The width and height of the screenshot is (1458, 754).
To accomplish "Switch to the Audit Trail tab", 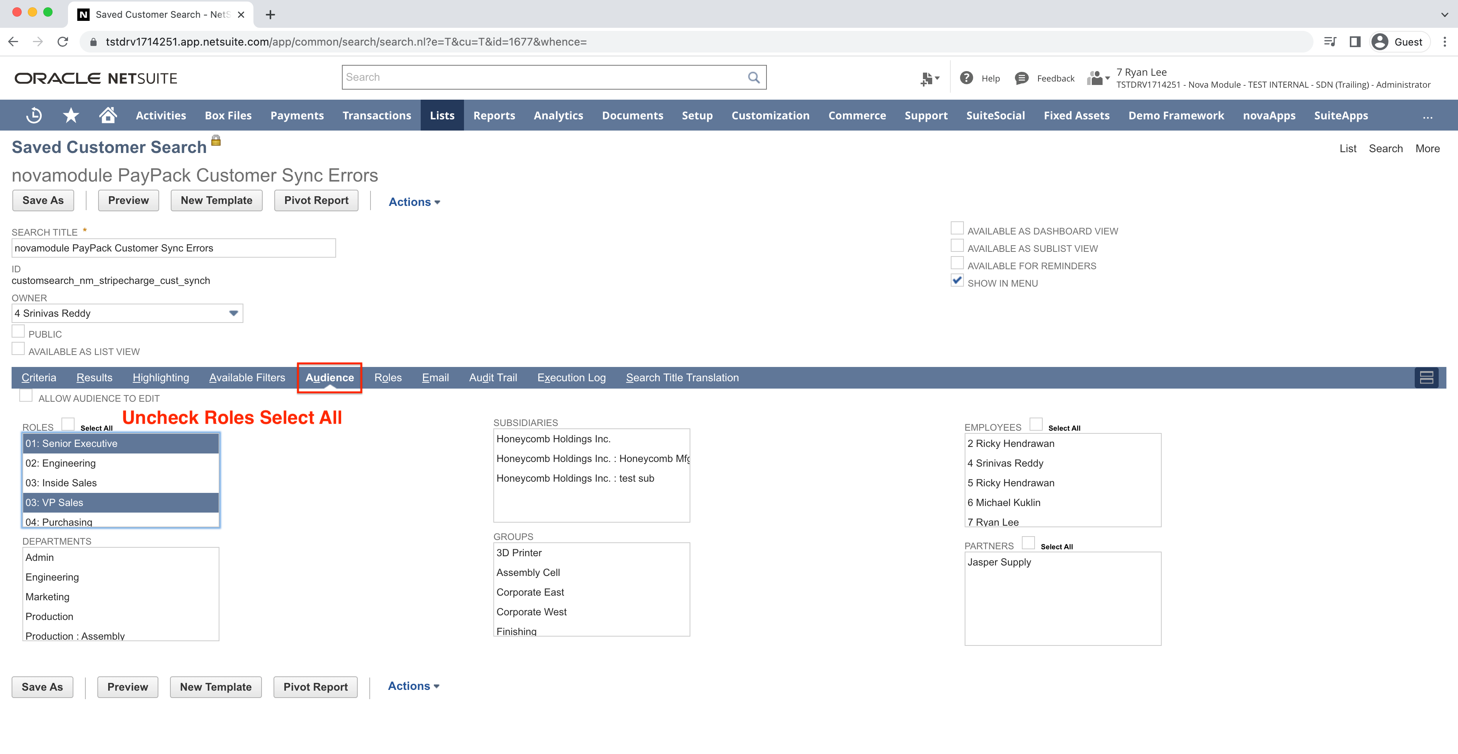I will tap(493, 377).
